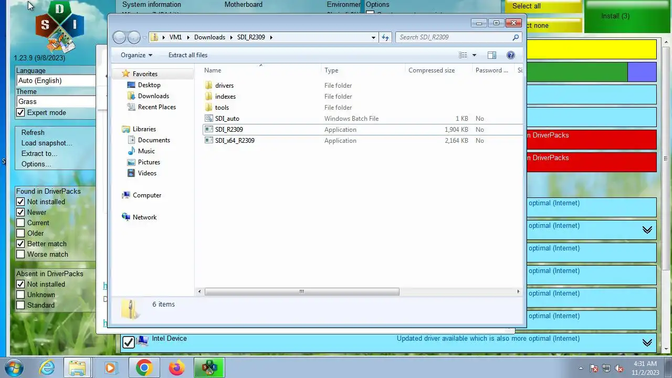Screen dimensions: 672x378
Task: Launch Google Chrome from taskbar
Action: tap(144, 368)
